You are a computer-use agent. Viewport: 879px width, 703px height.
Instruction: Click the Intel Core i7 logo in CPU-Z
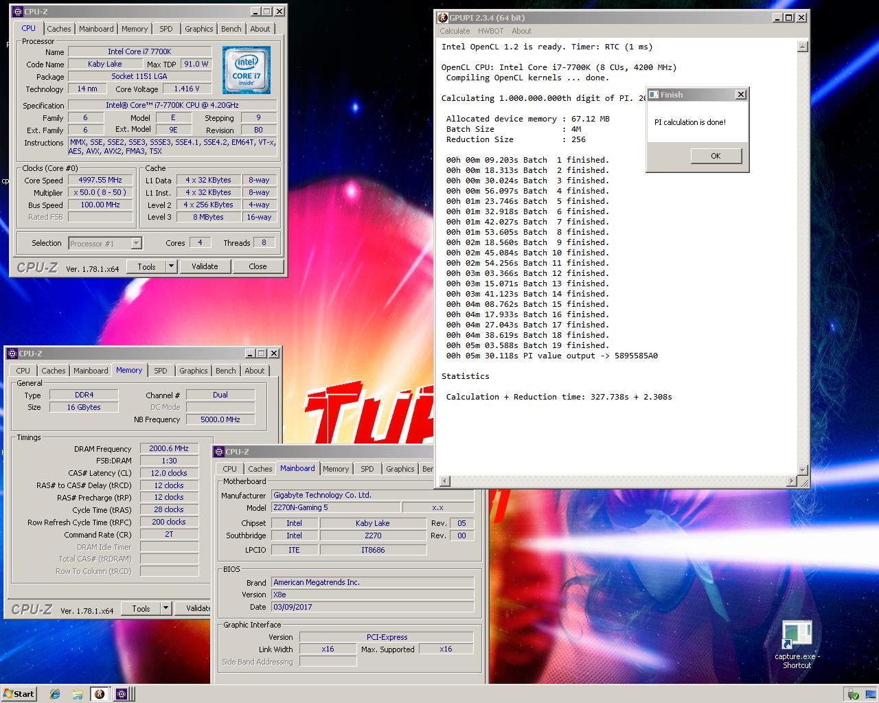(x=247, y=70)
